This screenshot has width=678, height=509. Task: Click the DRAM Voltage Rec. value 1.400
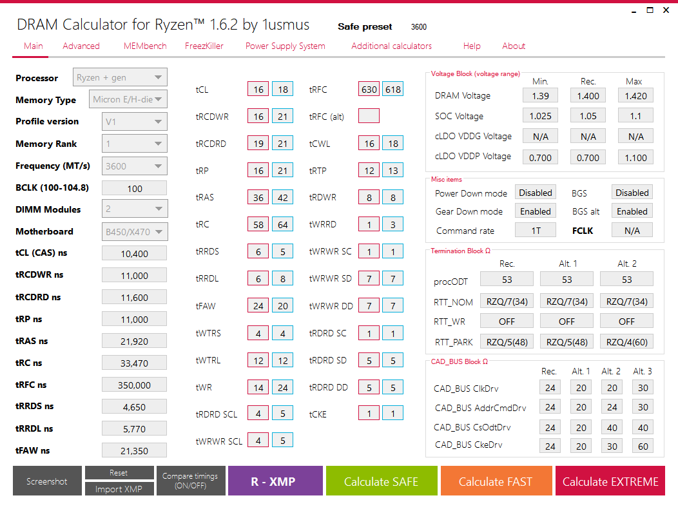tap(588, 95)
